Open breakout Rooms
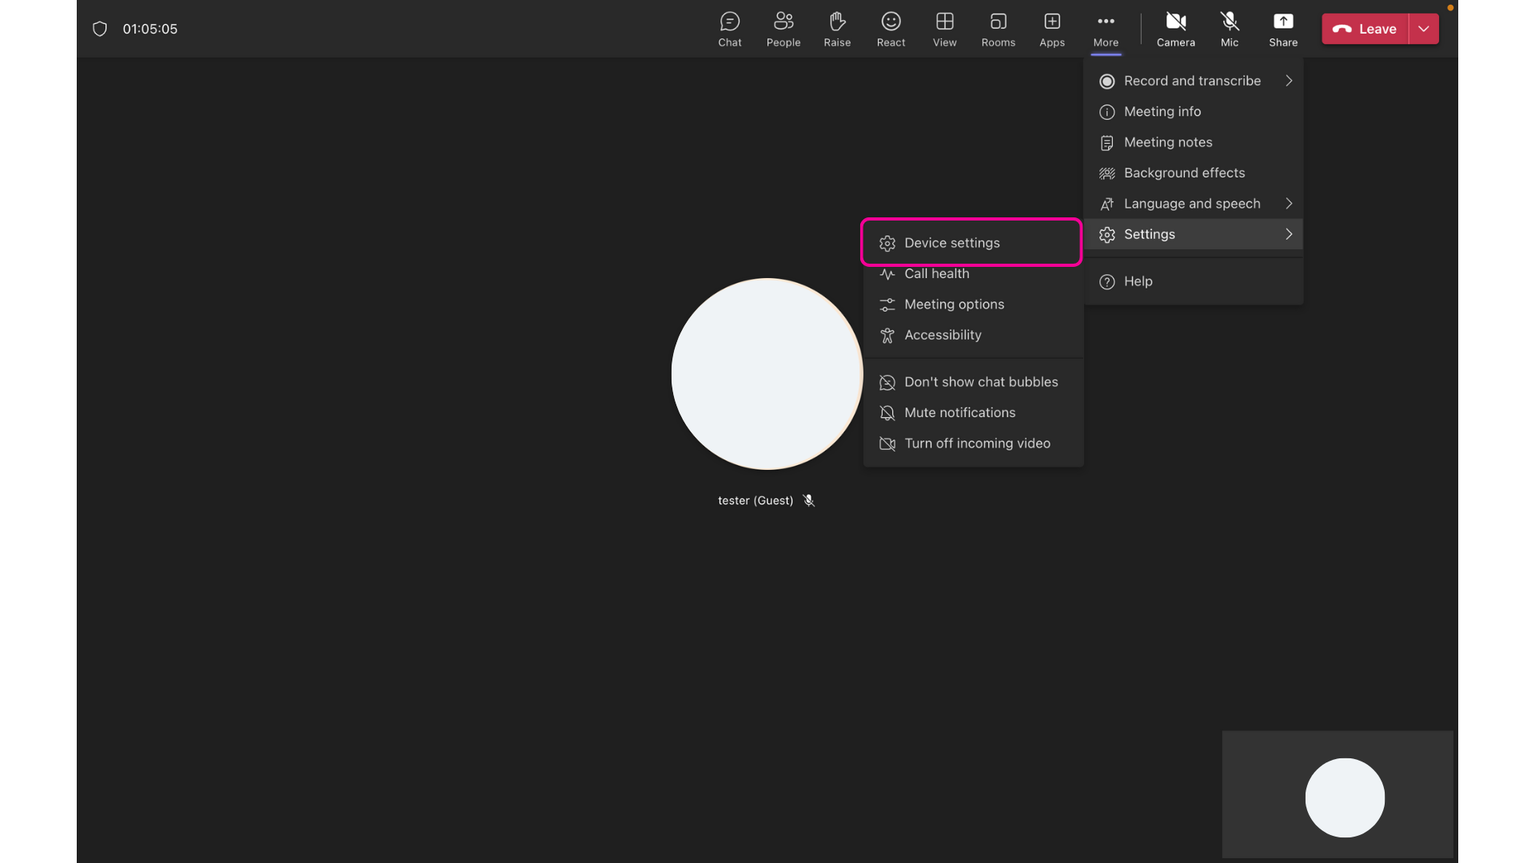This screenshot has width=1535, height=863. click(998, 29)
